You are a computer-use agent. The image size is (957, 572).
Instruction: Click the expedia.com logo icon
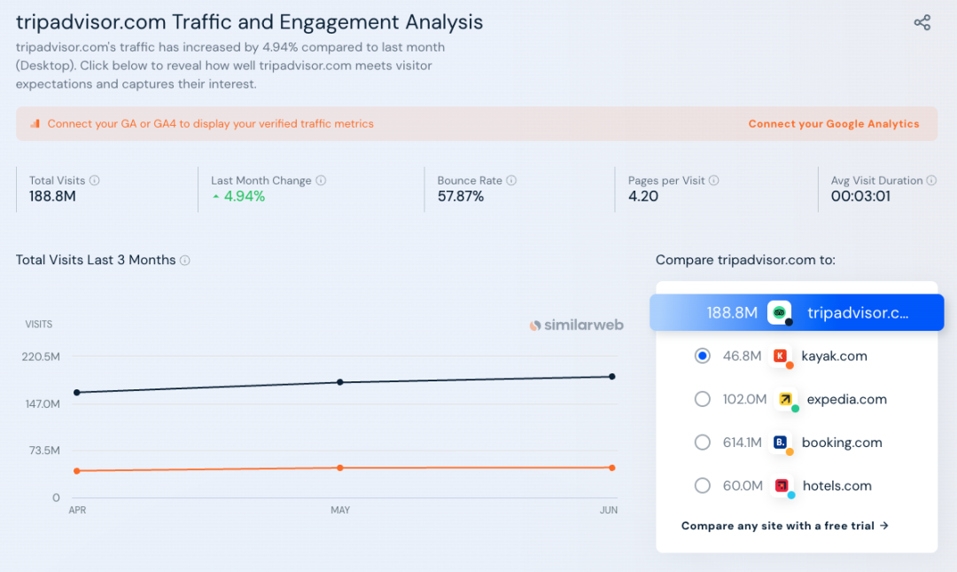pos(785,399)
